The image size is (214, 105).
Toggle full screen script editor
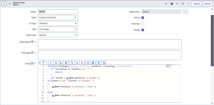[88, 63]
